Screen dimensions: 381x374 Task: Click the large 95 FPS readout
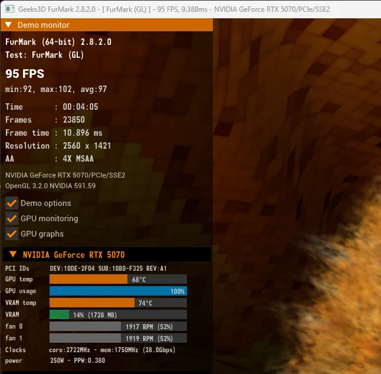click(25, 74)
